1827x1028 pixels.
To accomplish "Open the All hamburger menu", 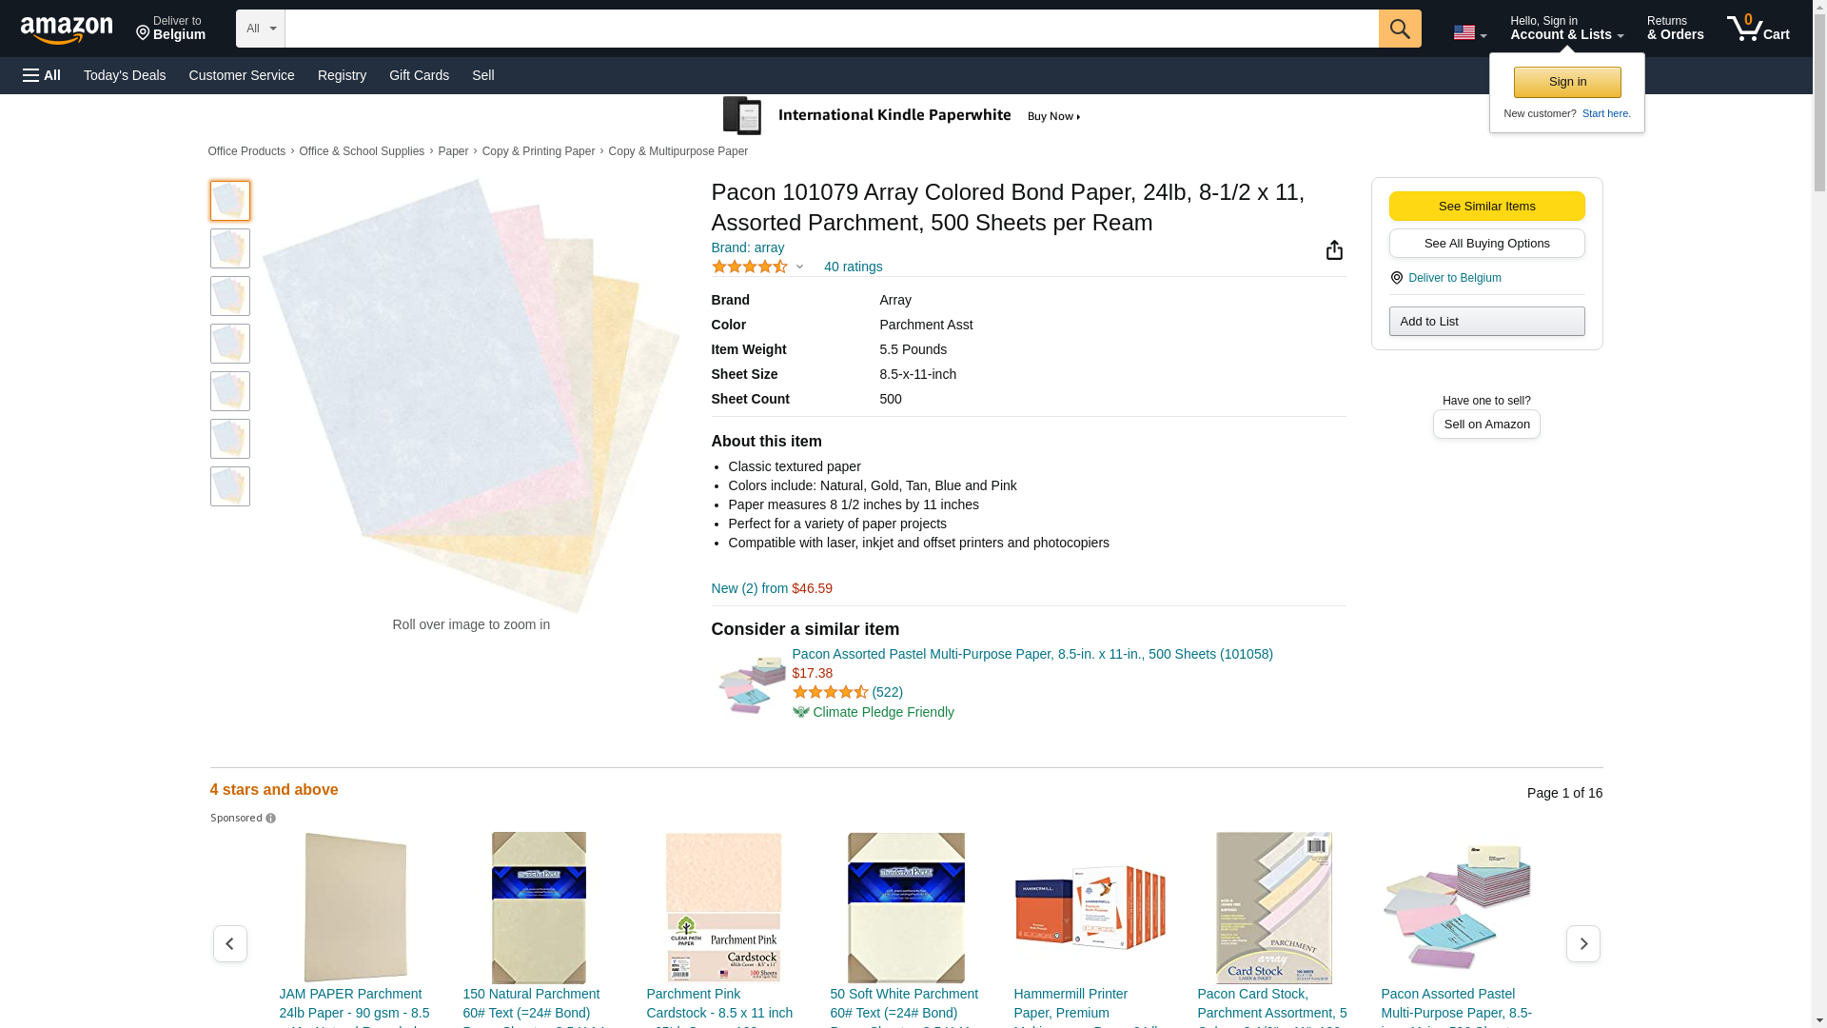I will [x=42, y=75].
